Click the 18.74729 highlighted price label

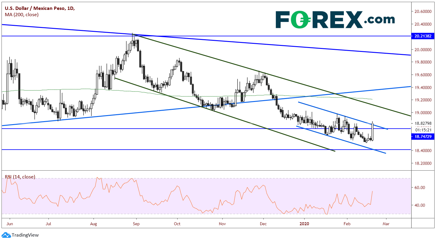pos(422,136)
